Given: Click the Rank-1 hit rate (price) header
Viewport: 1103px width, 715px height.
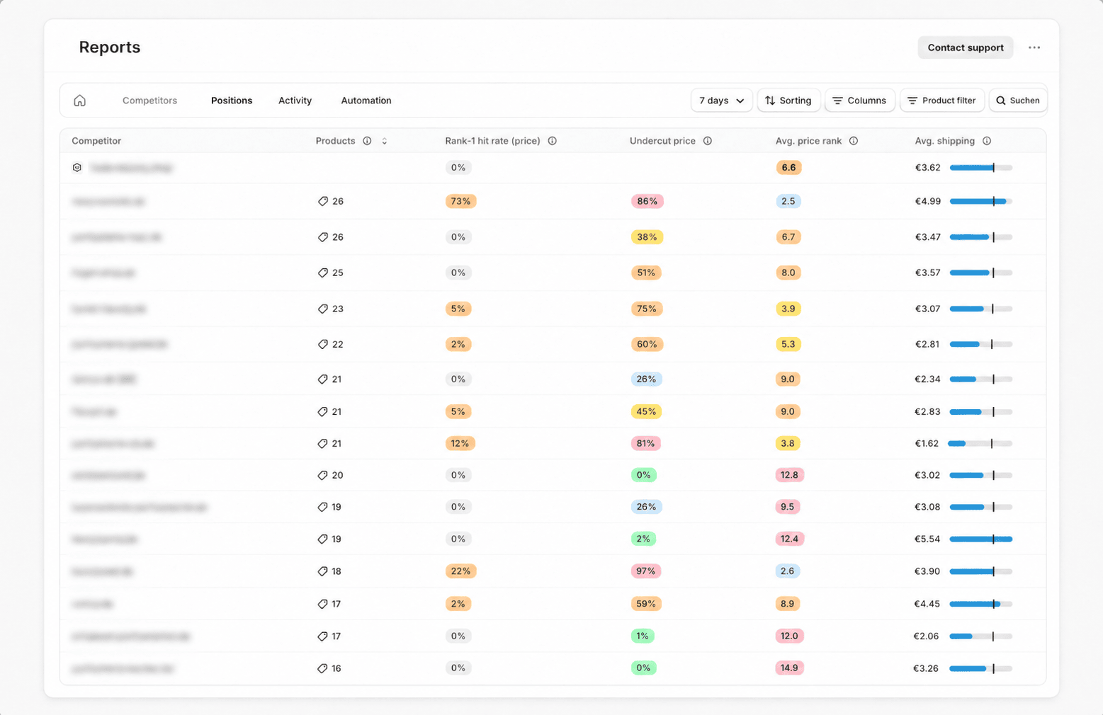Looking at the screenshot, I should click(492, 141).
